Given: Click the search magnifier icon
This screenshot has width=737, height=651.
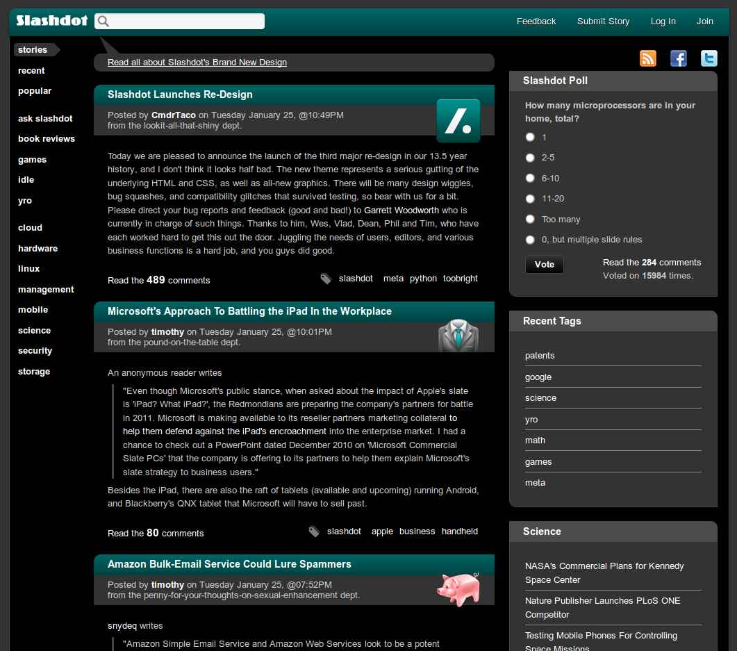Looking at the screenshot, I should point(103,21).
